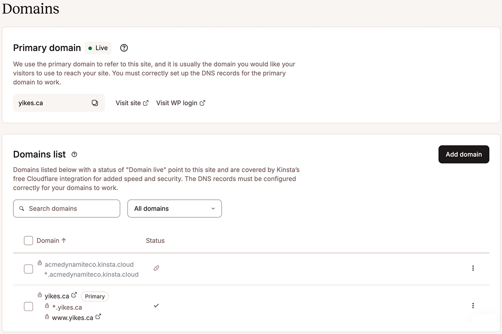Open kebab menu for yikes.ca row
This screenshot has height=334, width=502.
point(473,306)
